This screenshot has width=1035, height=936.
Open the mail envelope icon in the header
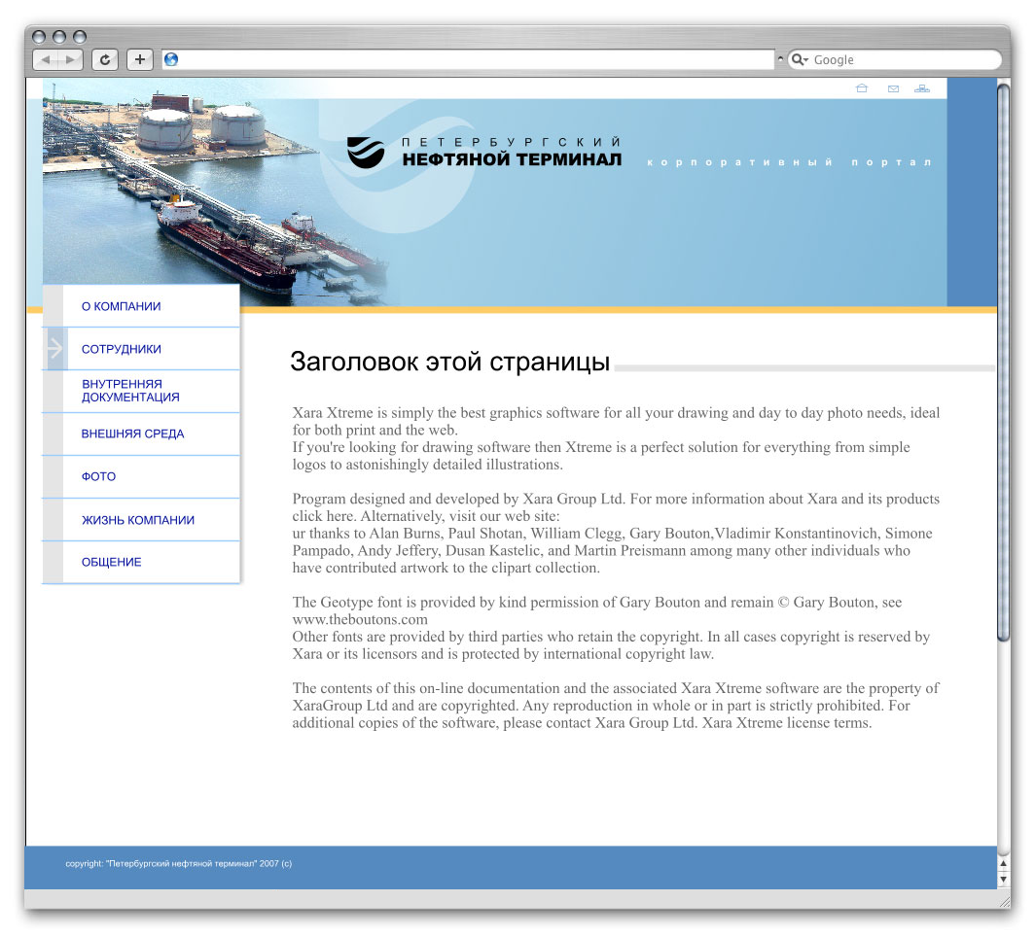pos(893,89)
